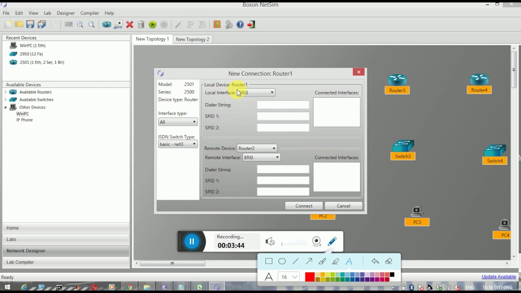Open the Compiler menu
521x293 pixels.
click(90, 13)
